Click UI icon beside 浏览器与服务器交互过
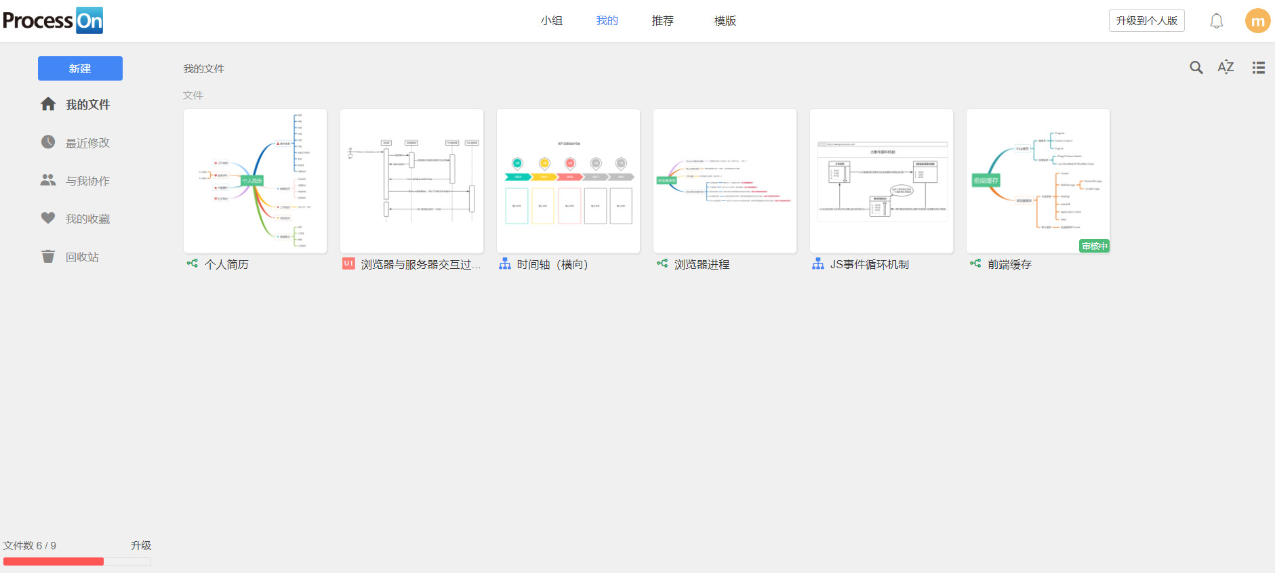 pyautogui.click(x=348, y=263)
